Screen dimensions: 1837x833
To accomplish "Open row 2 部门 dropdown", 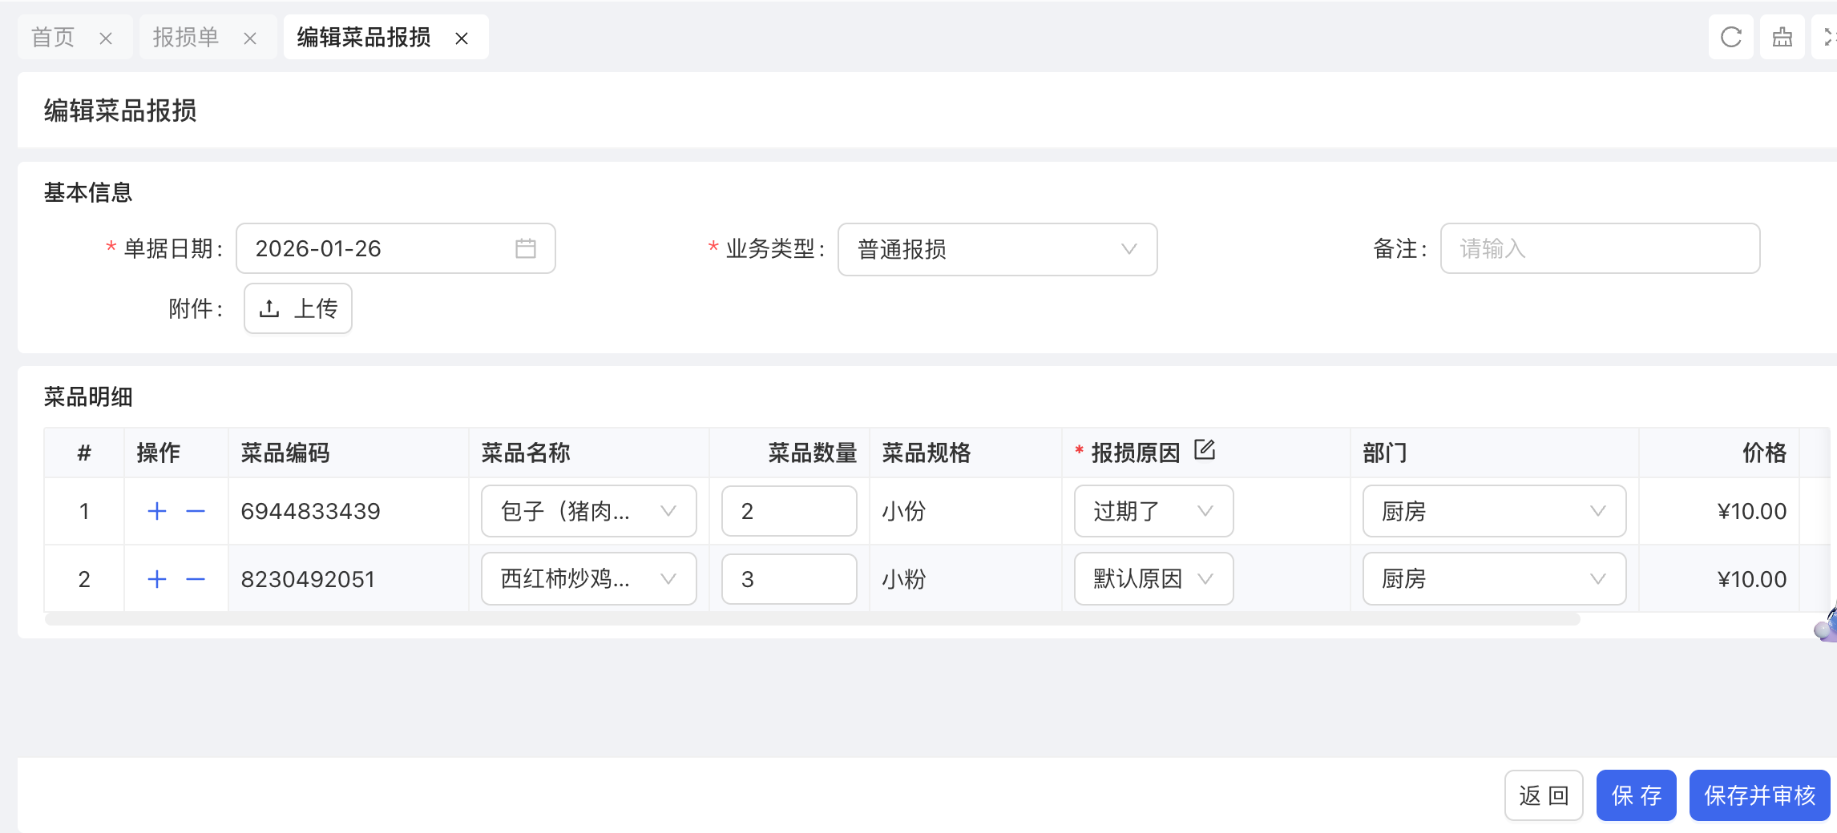I will [x=1493, y=579].
